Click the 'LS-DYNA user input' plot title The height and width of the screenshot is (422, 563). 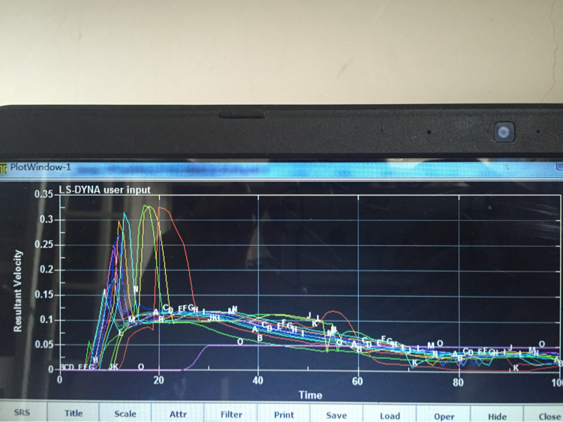[104, 190]
